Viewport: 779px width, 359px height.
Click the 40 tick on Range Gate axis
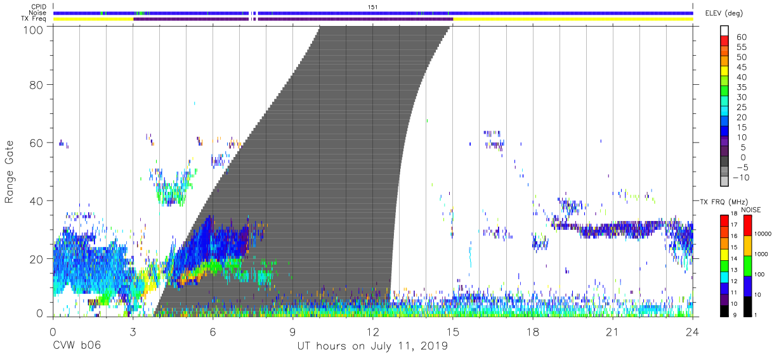(x=37, y=201)
